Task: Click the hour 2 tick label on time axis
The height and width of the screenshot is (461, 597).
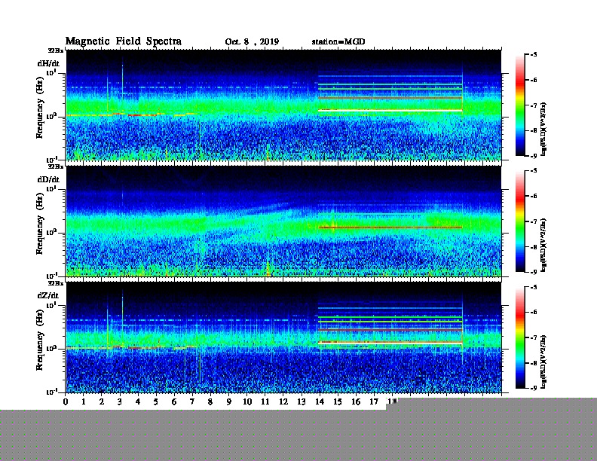Action: coord(102,401)
